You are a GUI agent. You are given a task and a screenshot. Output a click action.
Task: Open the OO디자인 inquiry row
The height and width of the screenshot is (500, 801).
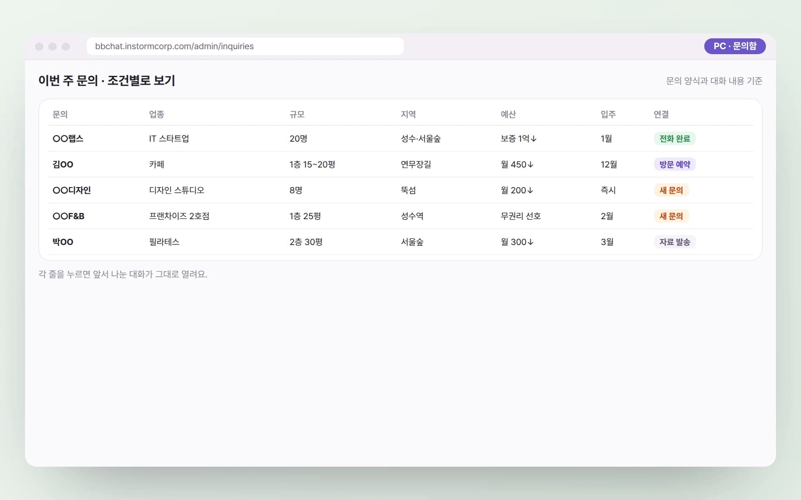click(400, 190)
